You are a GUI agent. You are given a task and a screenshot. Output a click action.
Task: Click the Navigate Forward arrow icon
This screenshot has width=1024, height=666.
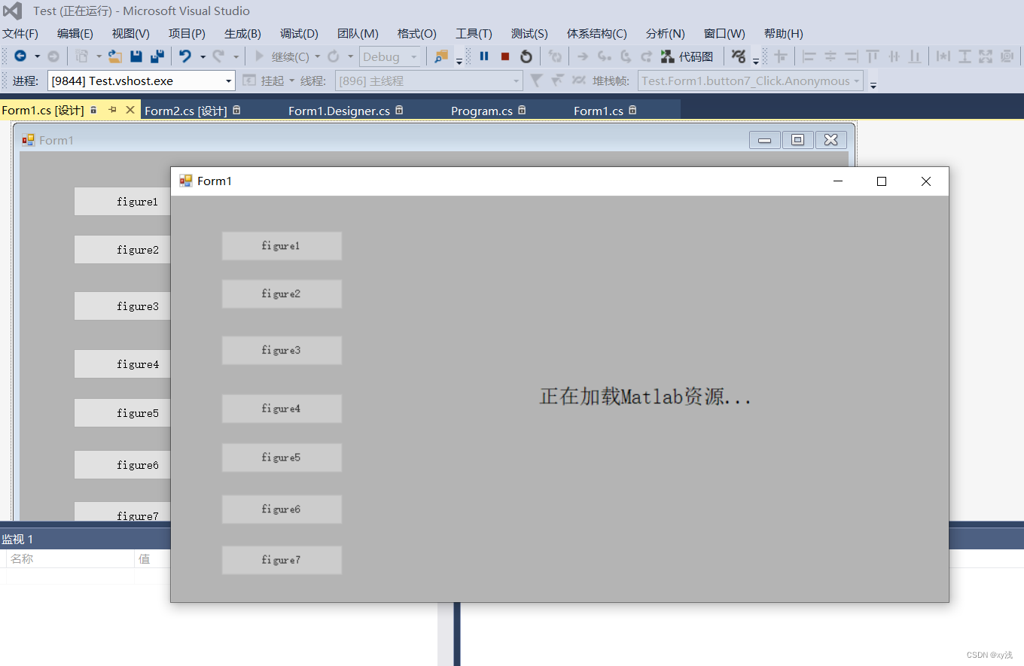(53, 56)
